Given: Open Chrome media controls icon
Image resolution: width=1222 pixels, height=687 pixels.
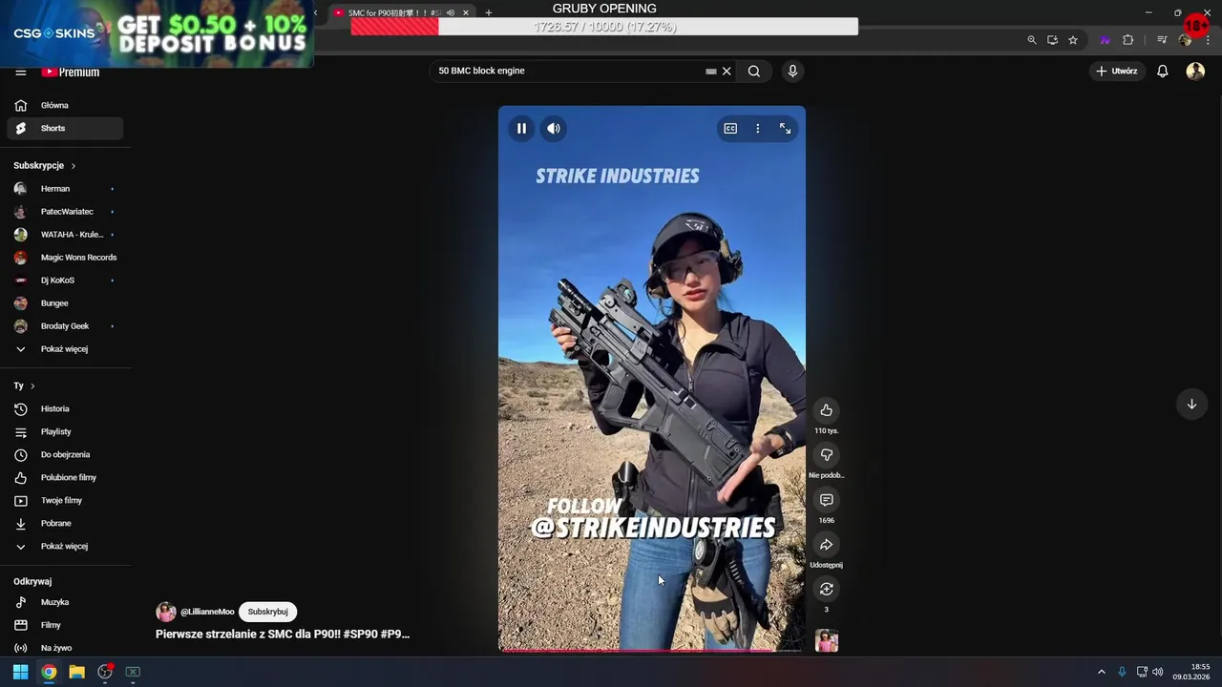Looking at the screenshot, I should 1162,40.
